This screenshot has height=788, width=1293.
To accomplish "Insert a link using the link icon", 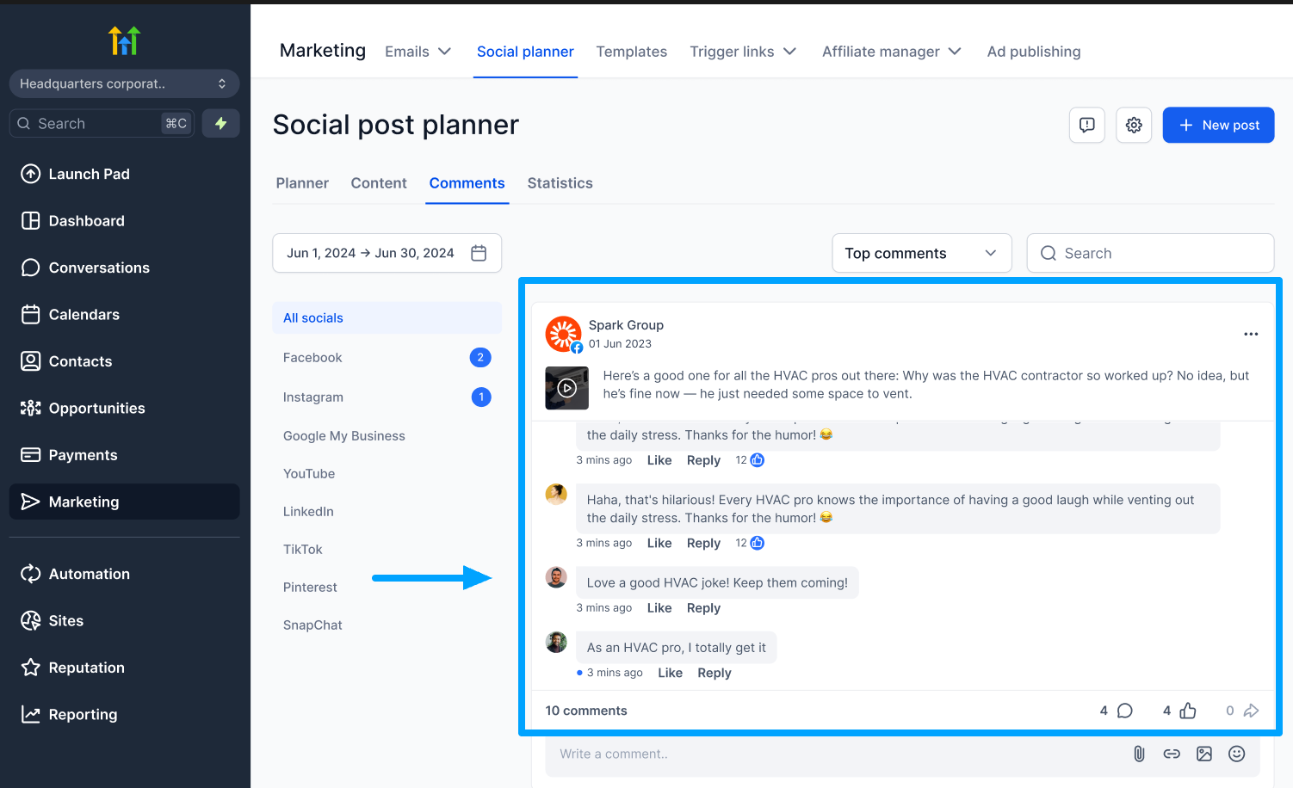I will click(x=1172, y=754).
